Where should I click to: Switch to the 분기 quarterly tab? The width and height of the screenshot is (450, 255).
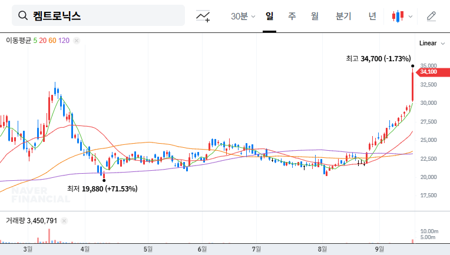343,16
